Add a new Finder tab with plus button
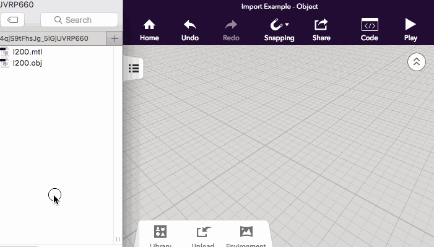This screenshot has height=247, width=434. tap(115, 38)
